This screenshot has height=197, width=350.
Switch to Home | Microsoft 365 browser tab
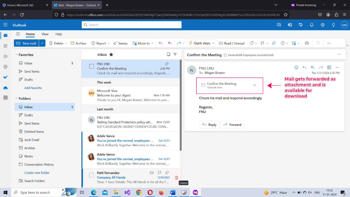pos(26,5)
